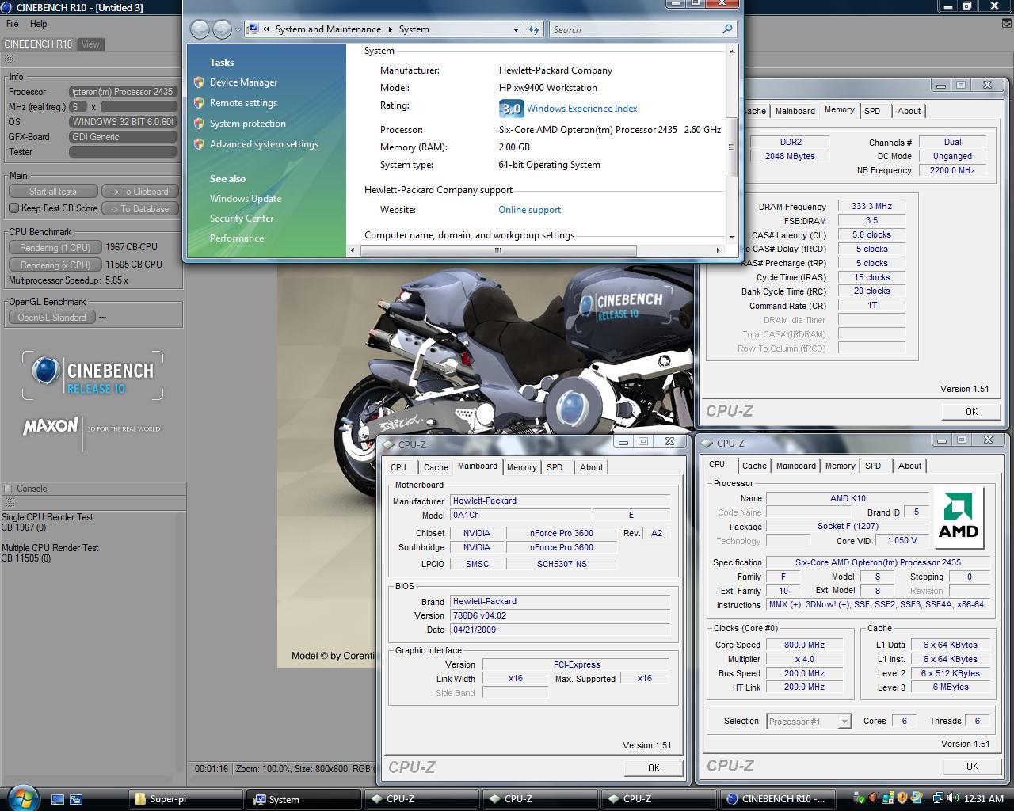Click the shield icon beside Advanced system settings
Image resolution: width=1014 pixels, height=811 pixels.
(199, 144)
